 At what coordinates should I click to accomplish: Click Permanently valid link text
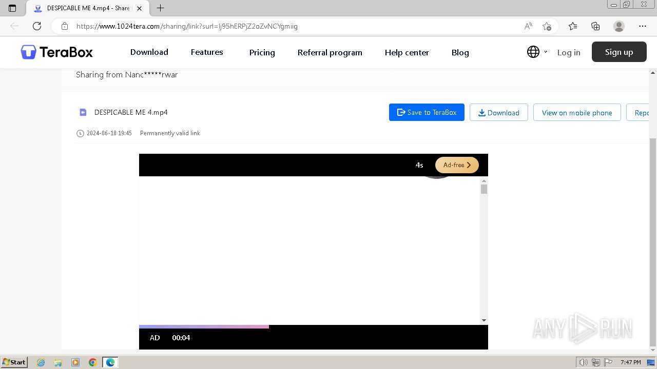(170, 133)
